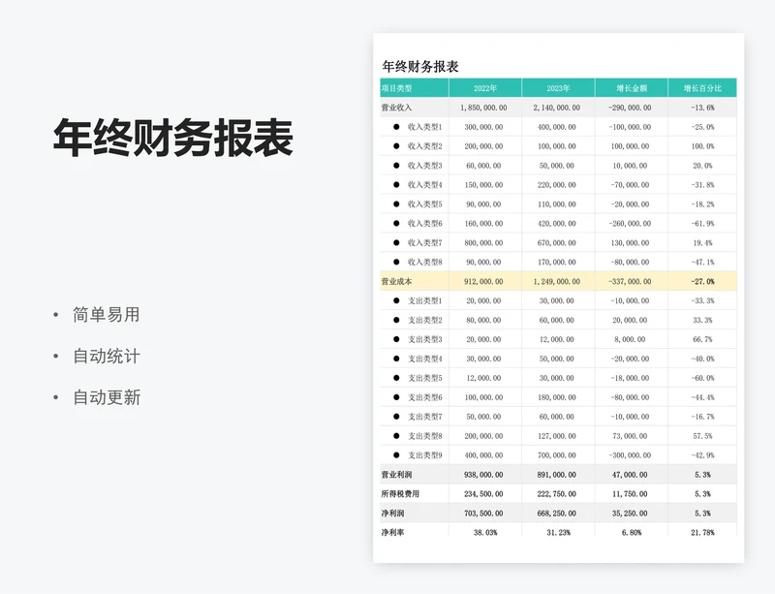Select the 2022年 column header
The image size is (775, 594).
(485, 88)
